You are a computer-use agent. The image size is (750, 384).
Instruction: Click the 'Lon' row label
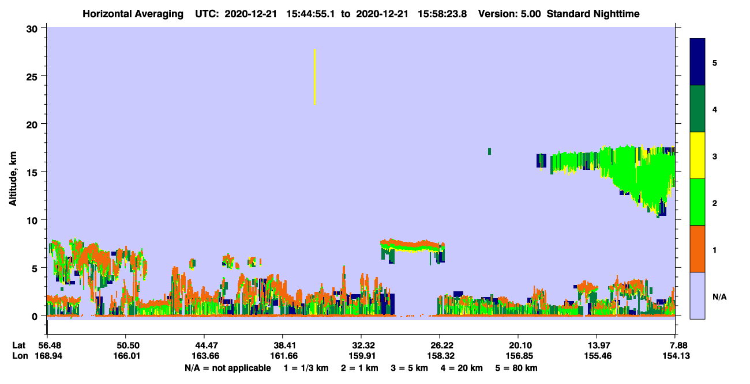19,356
